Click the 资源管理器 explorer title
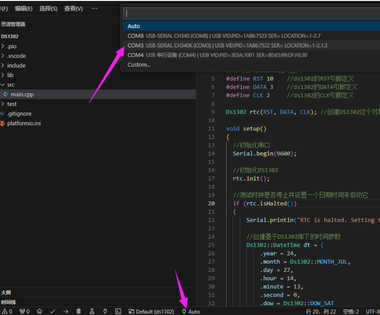The image size is (380, 315). [x=13, y=24]
